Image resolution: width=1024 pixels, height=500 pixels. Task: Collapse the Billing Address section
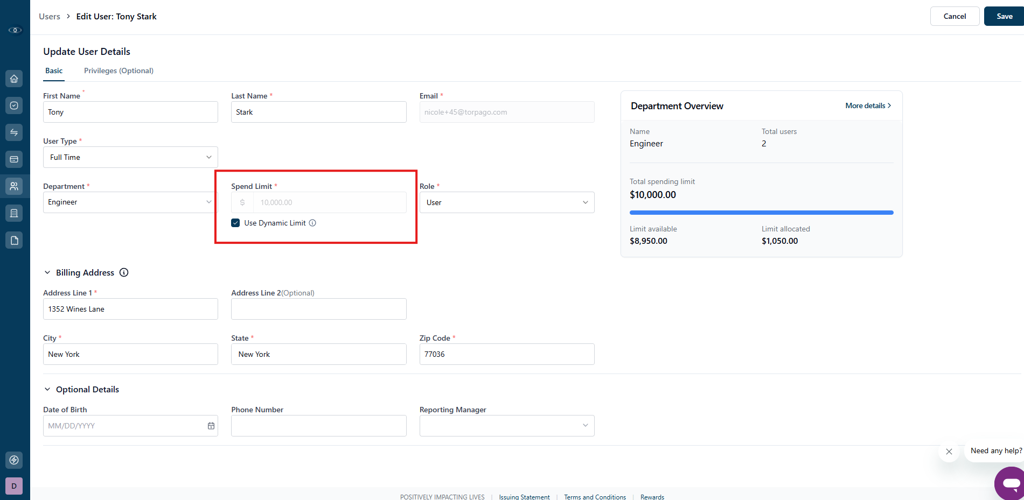tap(47, 272)
